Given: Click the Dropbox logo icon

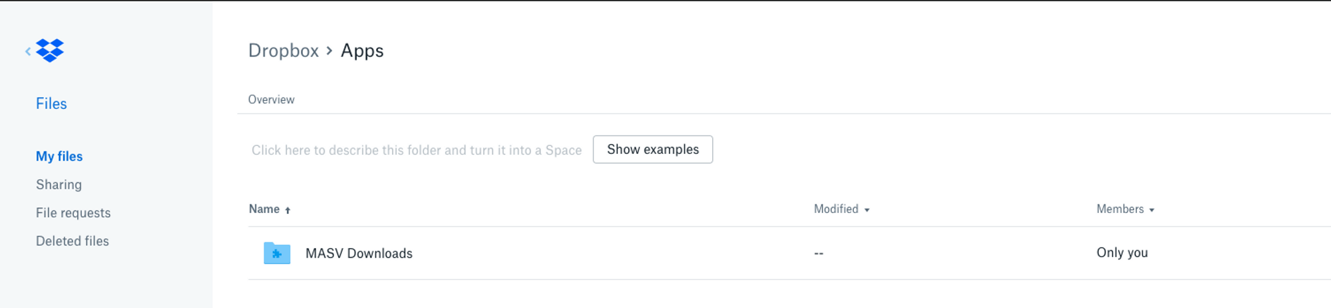Looking at the screenshot, I should [50, 50].
